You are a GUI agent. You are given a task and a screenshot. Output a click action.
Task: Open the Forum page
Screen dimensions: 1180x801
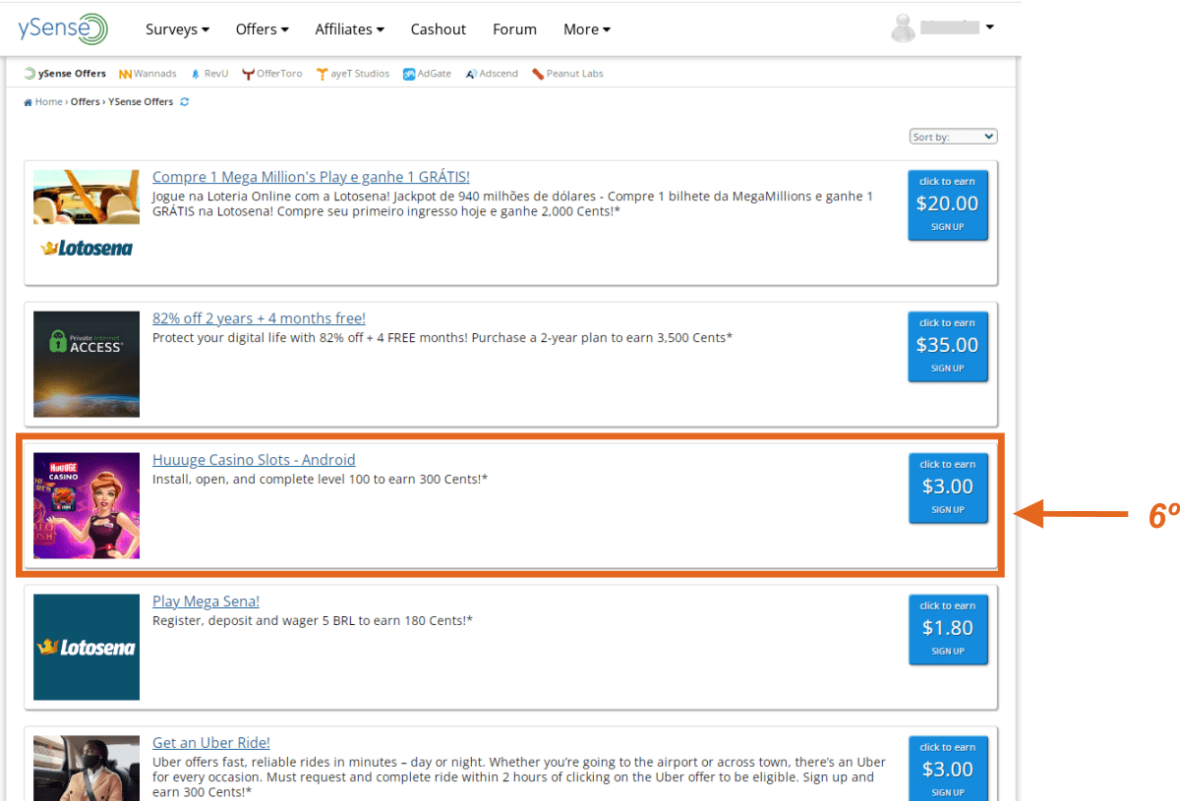point(514,29)
